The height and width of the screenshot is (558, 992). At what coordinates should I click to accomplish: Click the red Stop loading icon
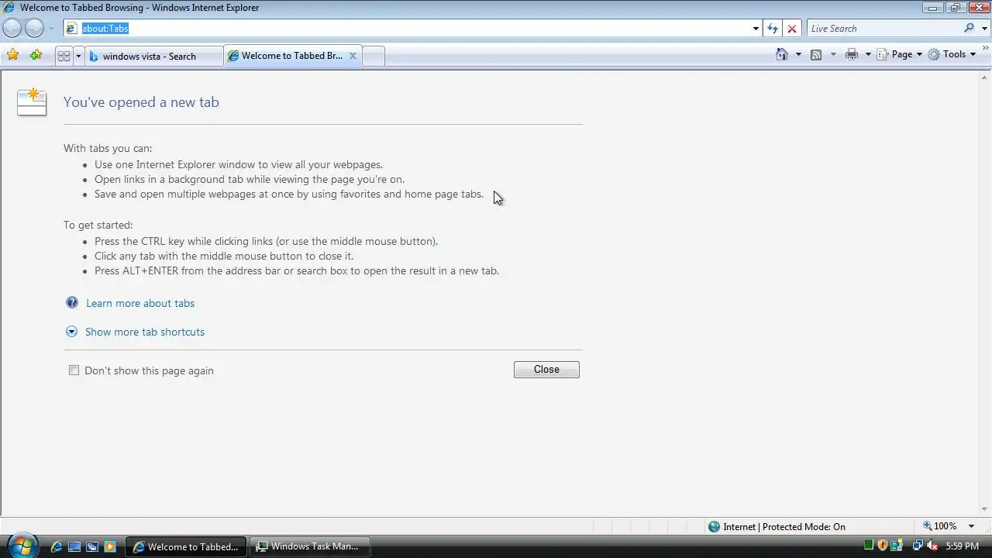click(792, 29)
